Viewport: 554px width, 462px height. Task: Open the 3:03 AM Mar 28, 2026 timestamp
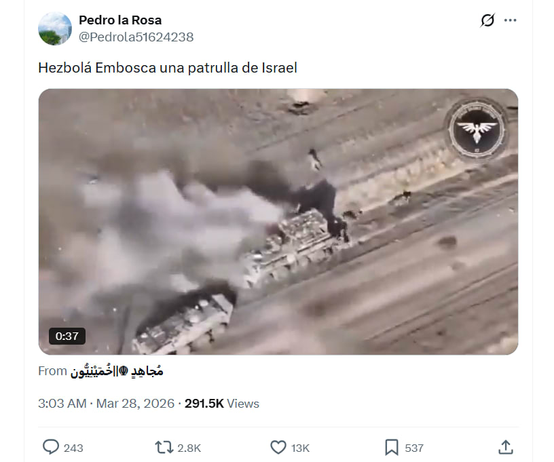107,404
